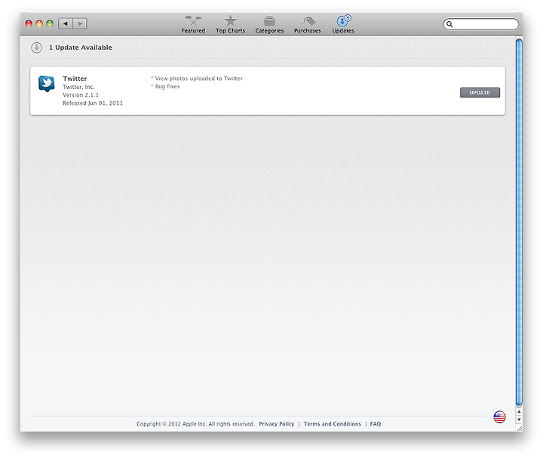Click the Twitter, Inc. developer name
The height and width of the screenshot is (452, 543).
(78, 87)
